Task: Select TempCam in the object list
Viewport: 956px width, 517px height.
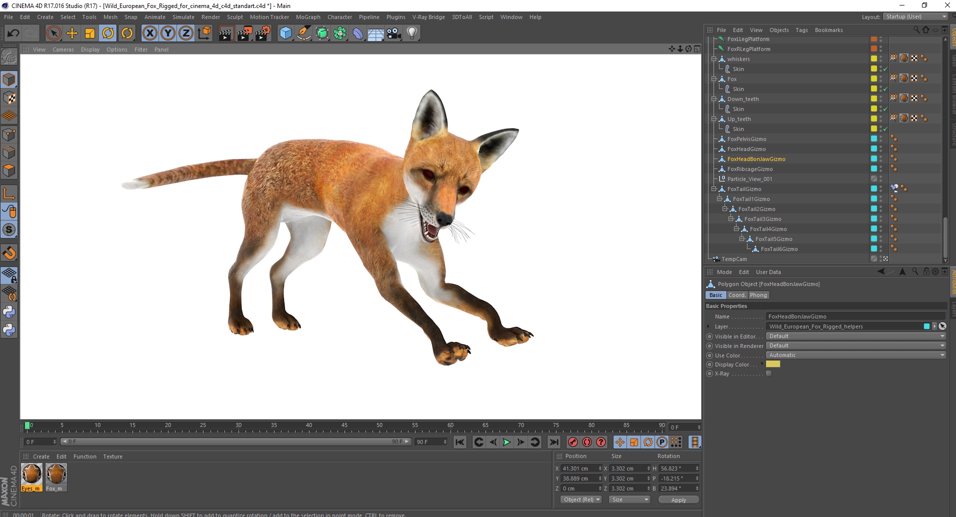Action: point(734,259)
